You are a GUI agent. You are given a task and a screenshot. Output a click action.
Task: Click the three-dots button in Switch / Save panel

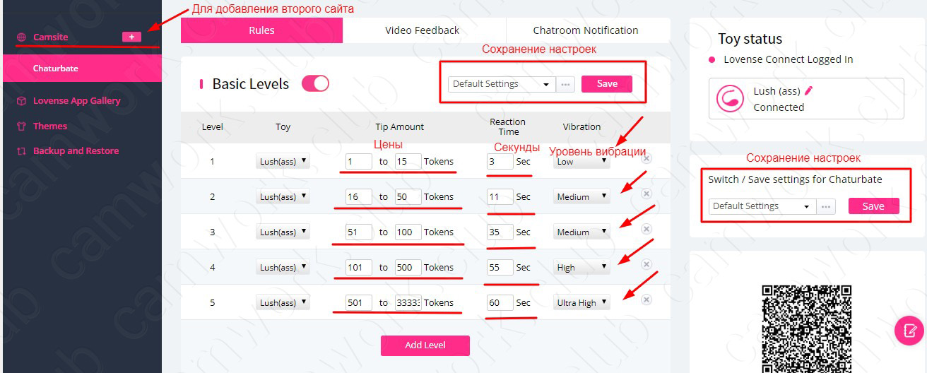[825, 206]
